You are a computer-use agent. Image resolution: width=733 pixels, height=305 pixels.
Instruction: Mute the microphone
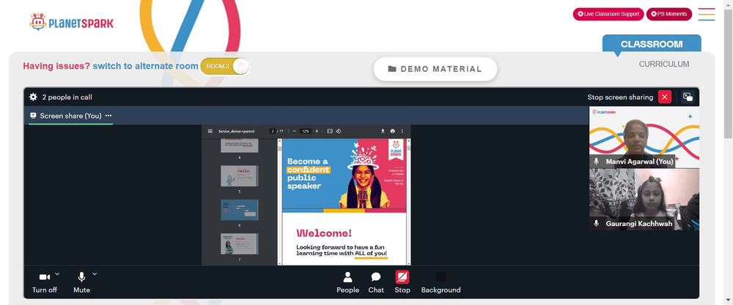pyautogui.click(x=81, y=282)
